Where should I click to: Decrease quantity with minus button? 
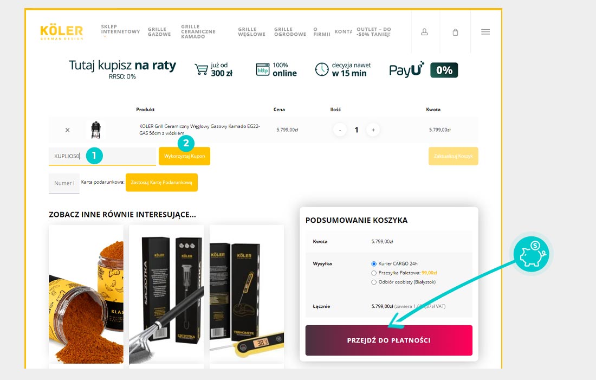340,130
